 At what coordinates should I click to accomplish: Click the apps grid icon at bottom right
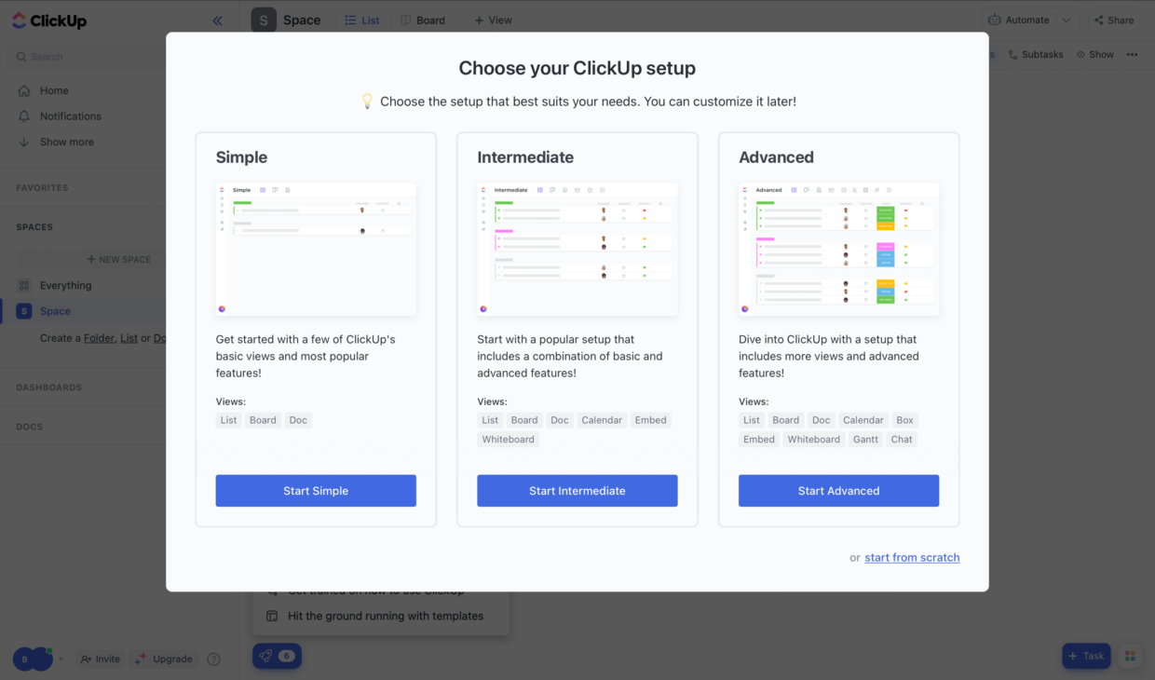pyautogui.click(x=1130, y=656)
